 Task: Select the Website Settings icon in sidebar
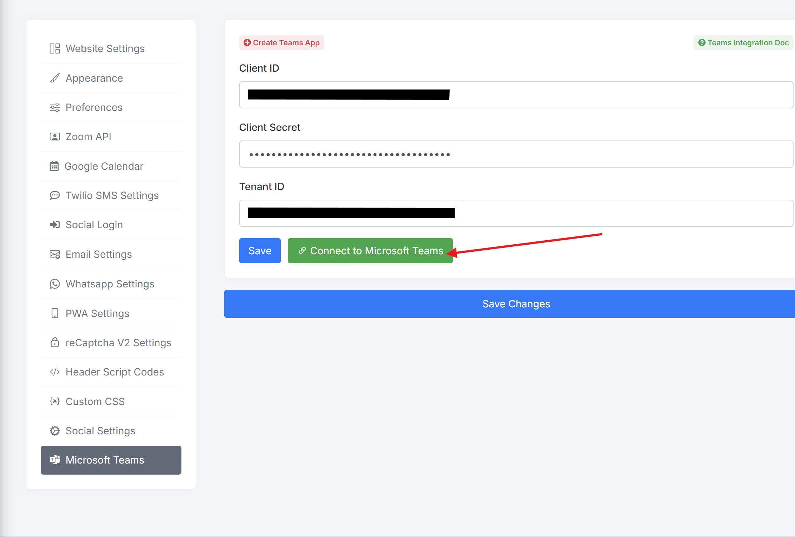55,48
